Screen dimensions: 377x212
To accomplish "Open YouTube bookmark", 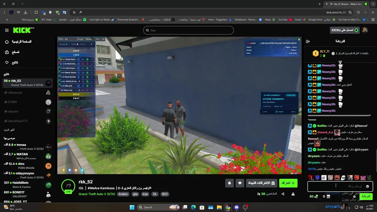I will [285, 20].
